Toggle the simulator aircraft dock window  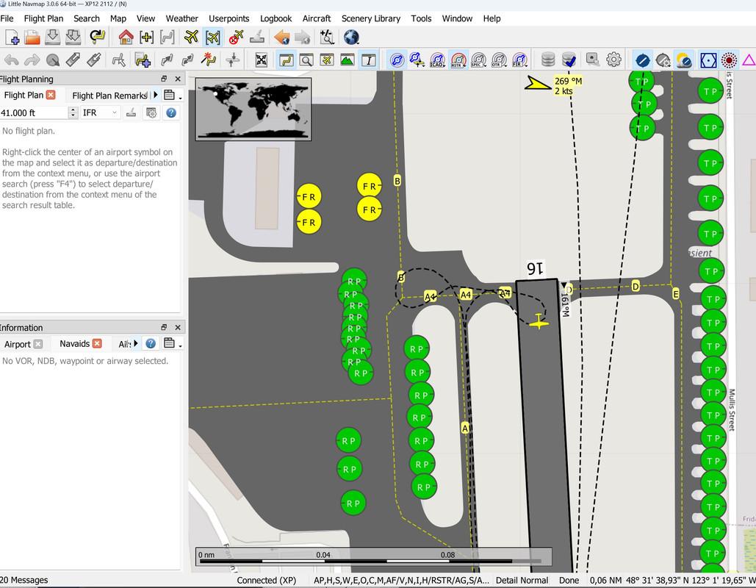[327, 60]
